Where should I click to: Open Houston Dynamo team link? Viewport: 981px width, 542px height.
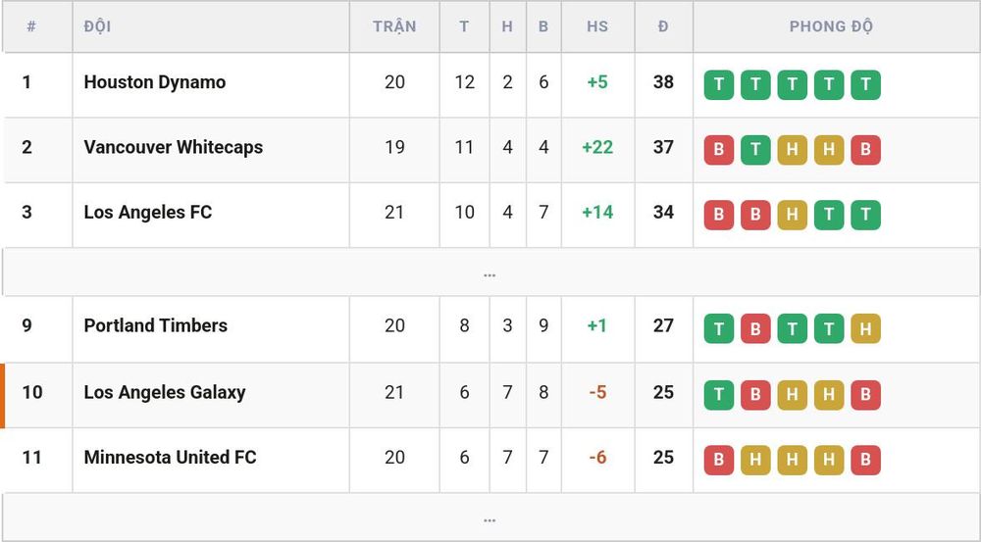coord(155,82)
